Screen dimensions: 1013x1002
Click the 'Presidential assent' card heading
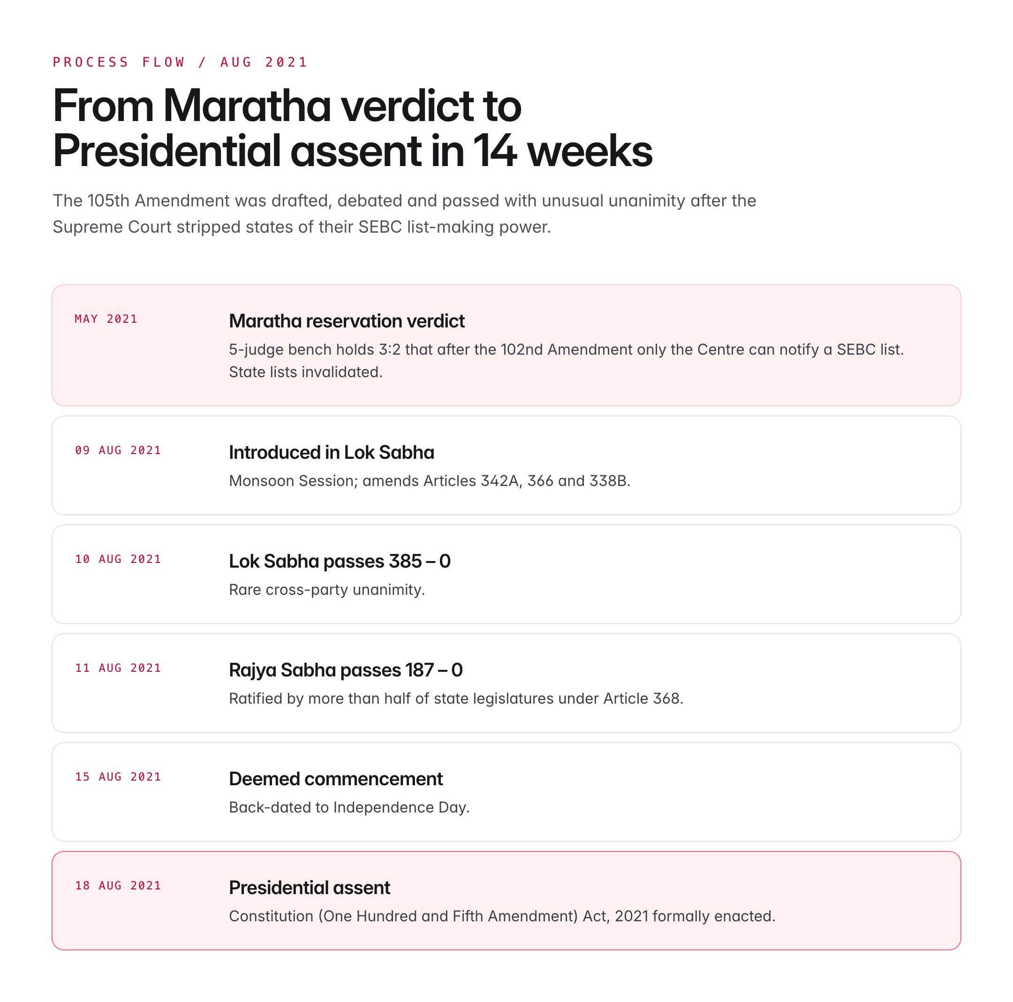click(310, 888)
